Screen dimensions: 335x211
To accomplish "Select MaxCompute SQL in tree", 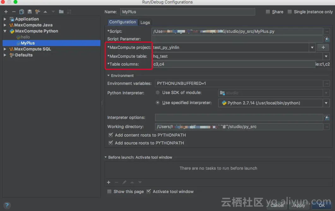I will [33, 49].
